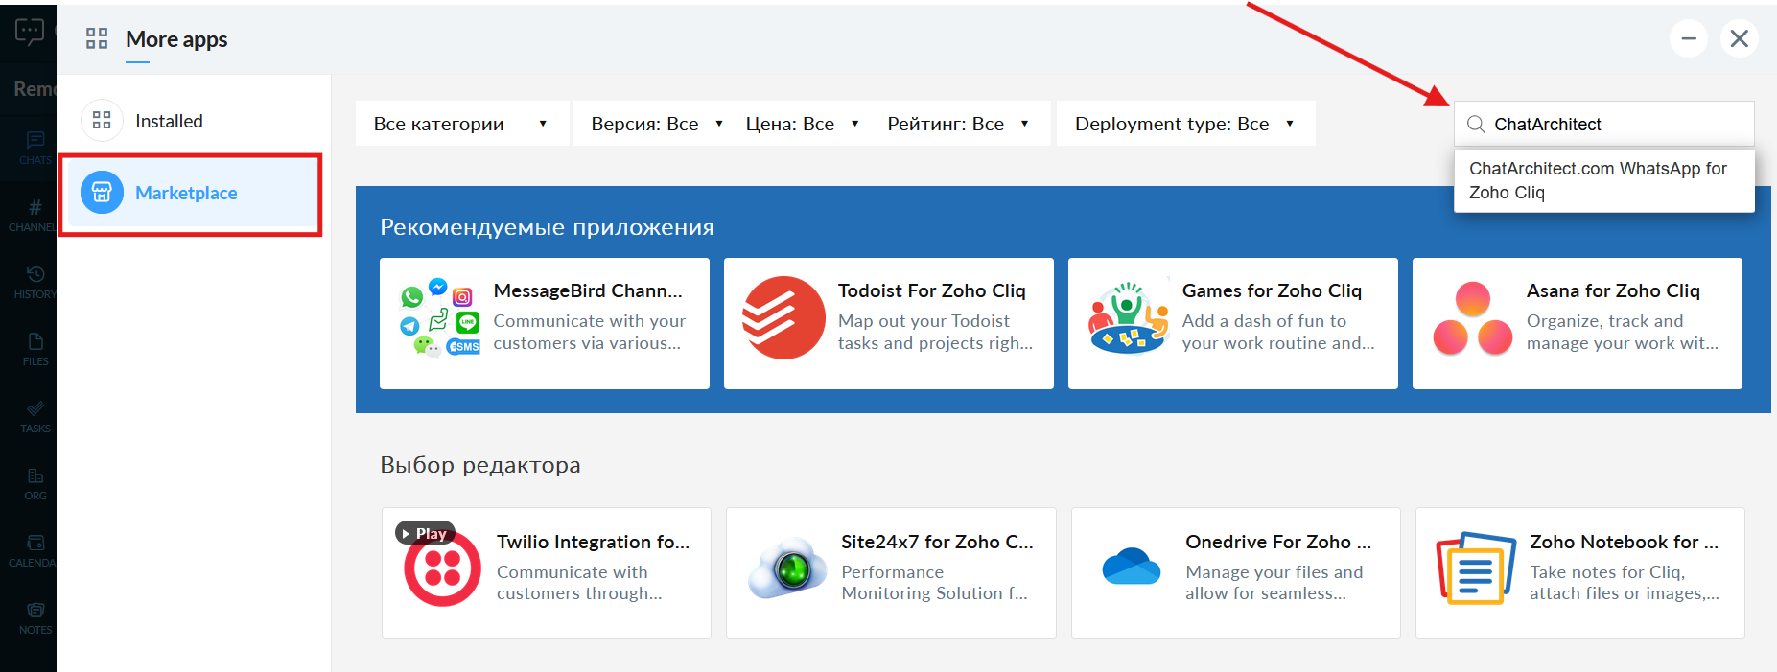Screen dimensions: 1777x672
Task: Click the search magnifier icon
Action: [x=1476, y=125]
